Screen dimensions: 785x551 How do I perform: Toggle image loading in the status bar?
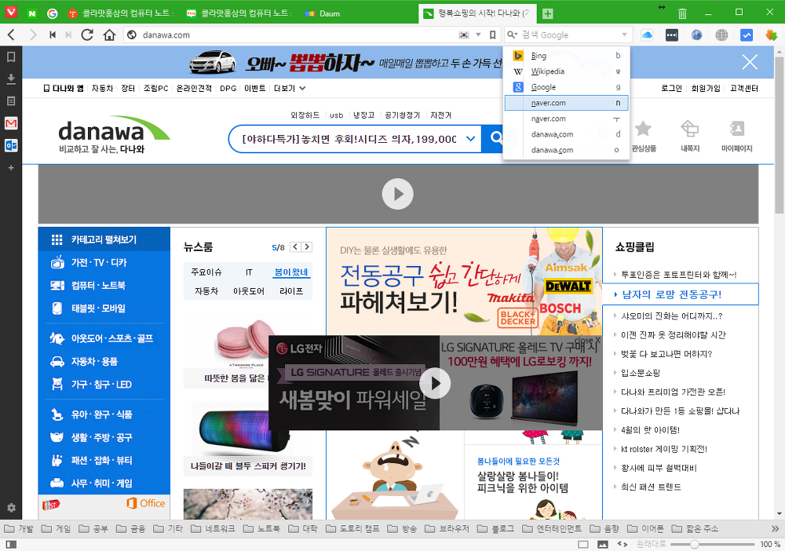603,544
